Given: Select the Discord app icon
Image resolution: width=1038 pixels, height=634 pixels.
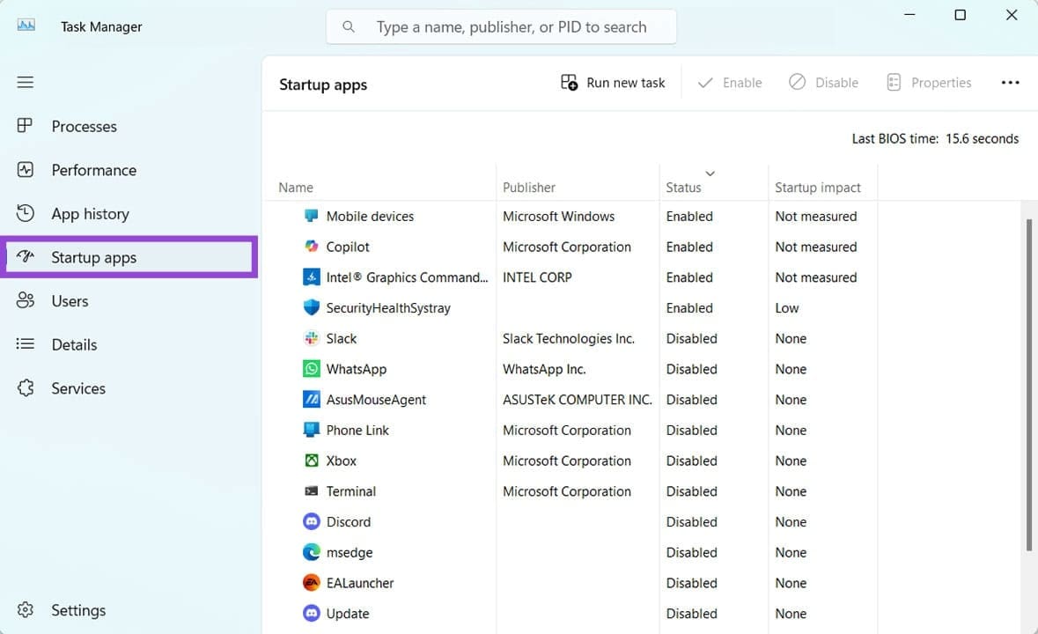Looking at the screenshot, I should point(311,521).
